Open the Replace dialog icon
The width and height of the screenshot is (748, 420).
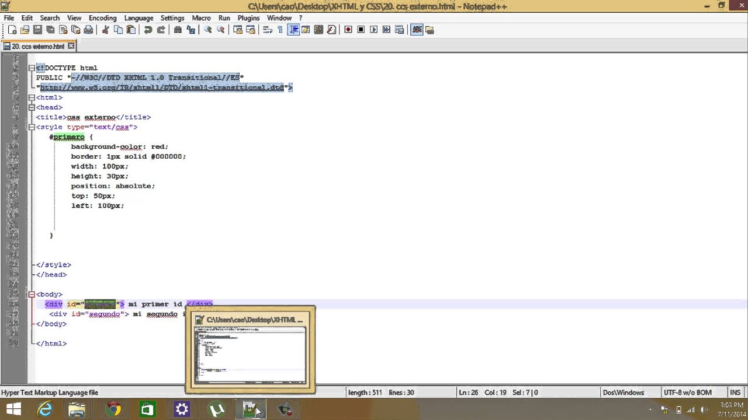click(191, 30)
